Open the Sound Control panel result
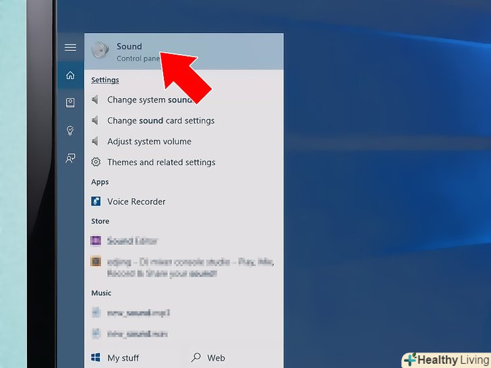491x368 pixels. click(184, 51)
